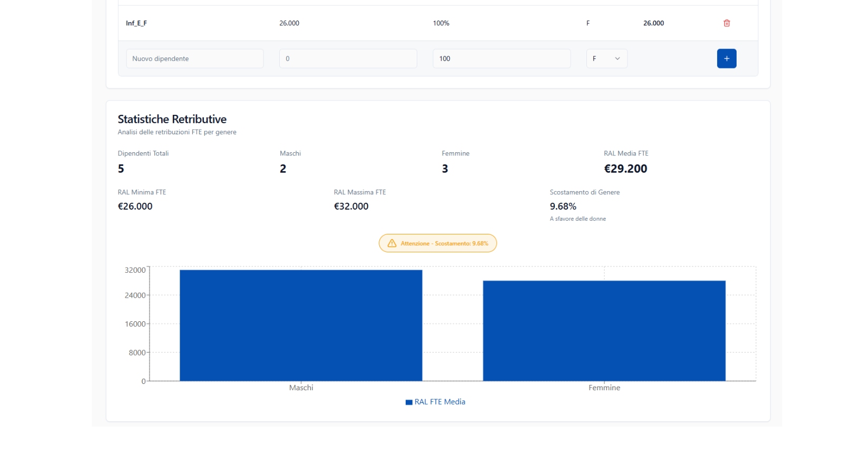
Task: Click the Femmine axis label
Action: point(604,388)
